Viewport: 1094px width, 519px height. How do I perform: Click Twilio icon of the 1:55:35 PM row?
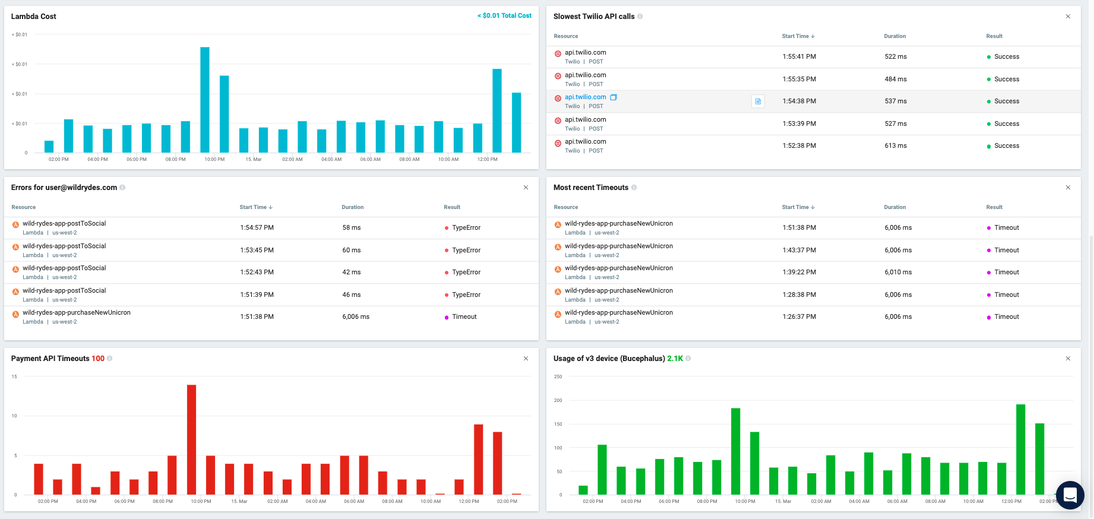point(558,76)
